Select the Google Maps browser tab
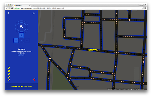 pyautogui.click(x=22, y=5)
